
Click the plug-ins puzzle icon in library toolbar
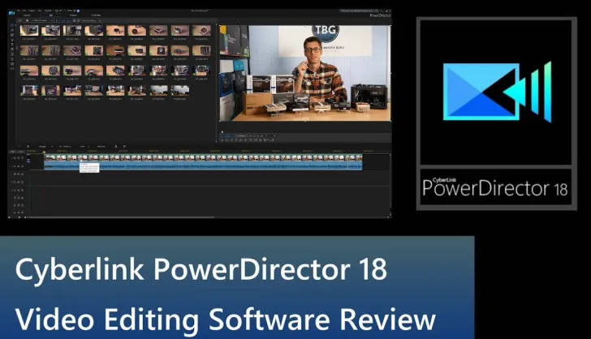tap(27, 20)
